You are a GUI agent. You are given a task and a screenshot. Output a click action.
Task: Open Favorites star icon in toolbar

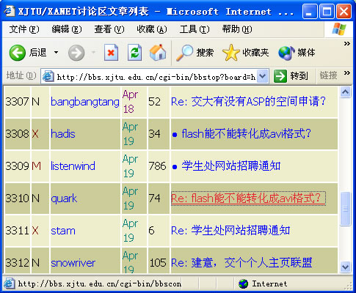tap(230, 53)
